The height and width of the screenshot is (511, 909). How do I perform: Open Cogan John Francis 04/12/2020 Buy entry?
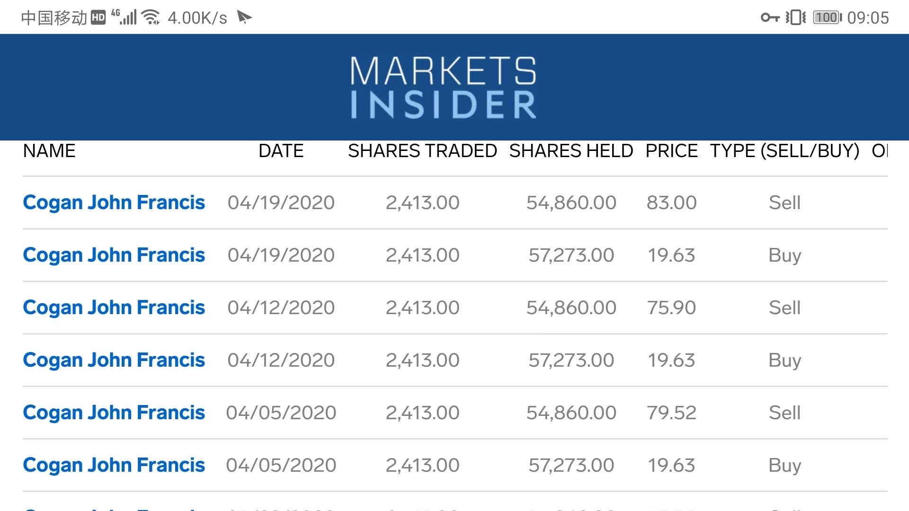click(114, 360)
